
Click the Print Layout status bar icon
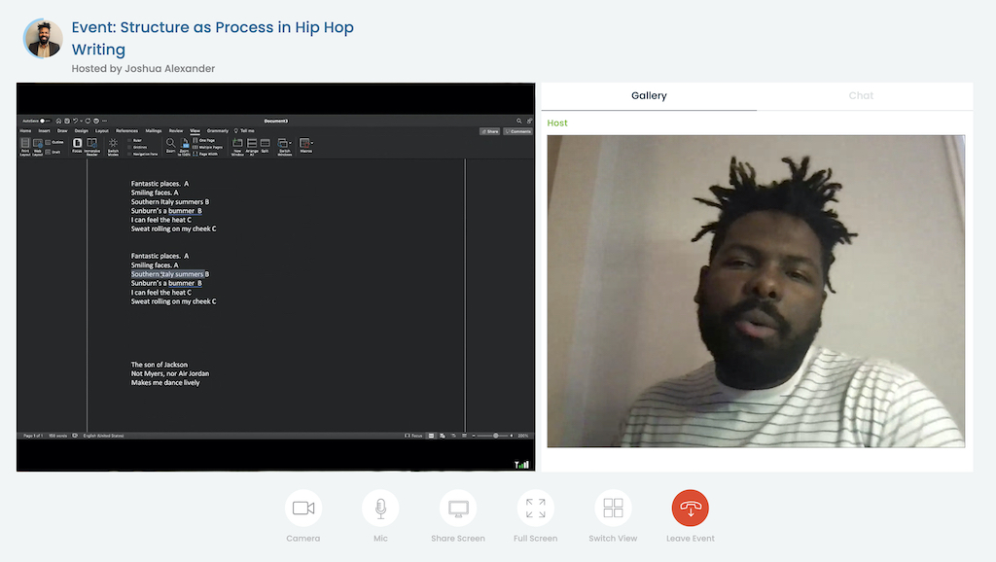pos(431,436)
